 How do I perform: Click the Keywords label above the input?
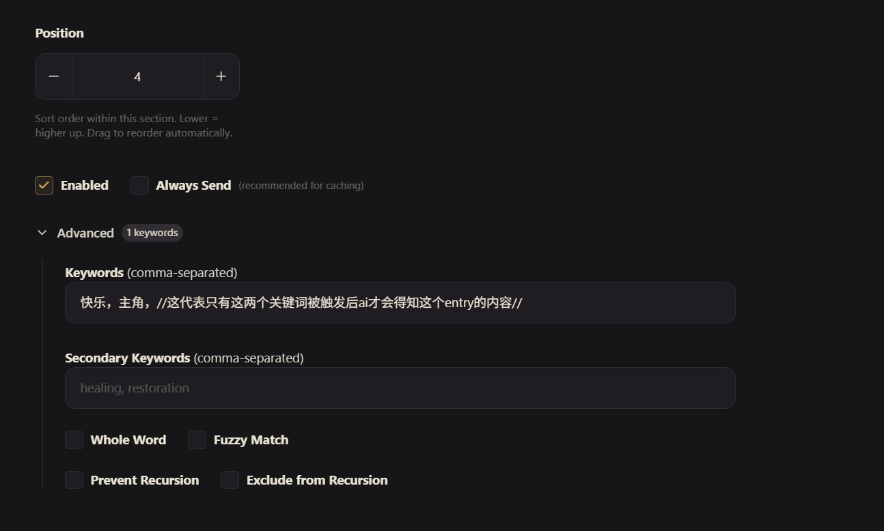pos(94,272)
